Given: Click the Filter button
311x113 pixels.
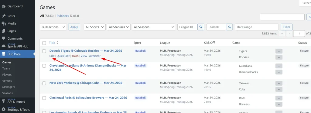Looking at the screenshot, I should pyautogui.click(x=287, y=27).
